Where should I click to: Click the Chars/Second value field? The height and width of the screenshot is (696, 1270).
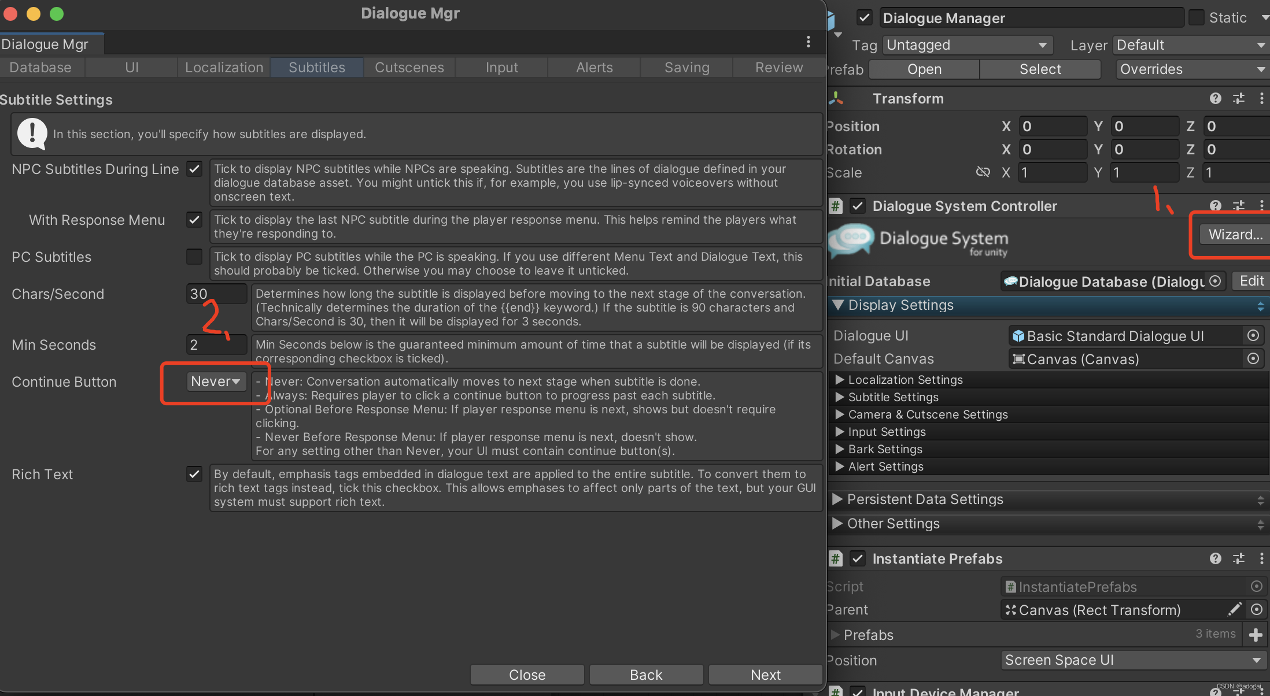point(216,293)
